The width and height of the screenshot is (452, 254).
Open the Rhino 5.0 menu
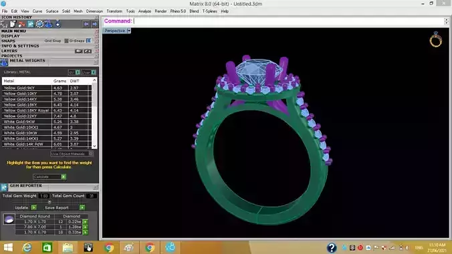pyautogui.click(x=178, y=11)
